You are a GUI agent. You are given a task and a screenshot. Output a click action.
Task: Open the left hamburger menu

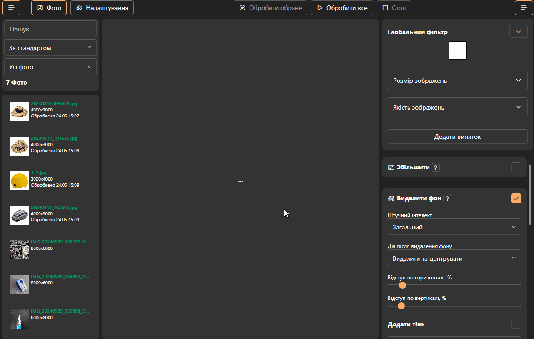(x=11, y=8)
